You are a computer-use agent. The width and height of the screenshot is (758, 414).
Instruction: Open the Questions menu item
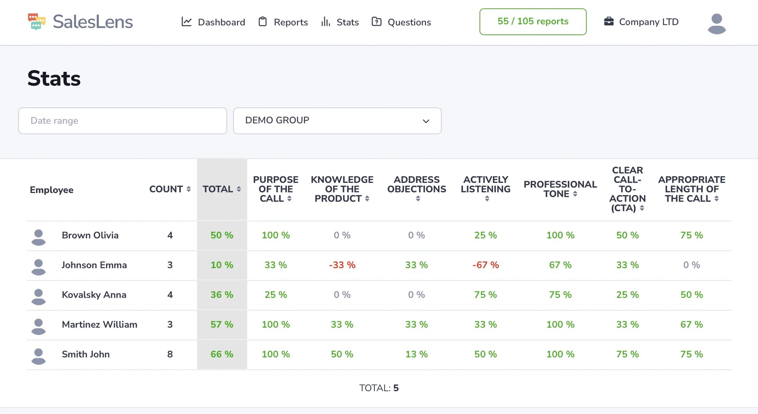401,22
